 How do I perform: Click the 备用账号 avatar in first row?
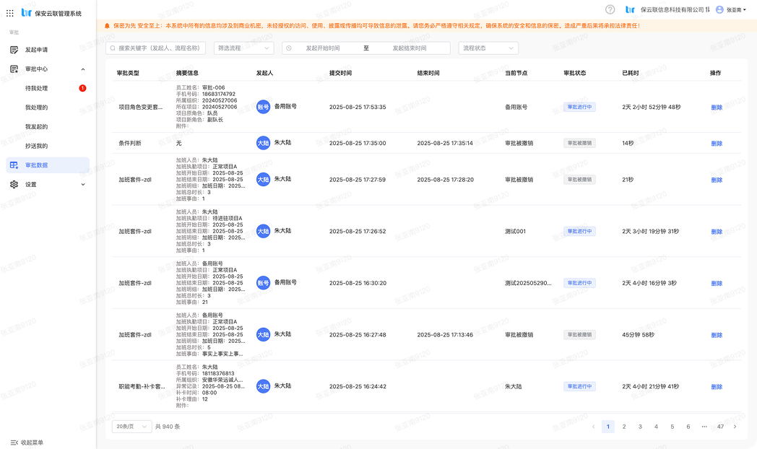[263, 107]
